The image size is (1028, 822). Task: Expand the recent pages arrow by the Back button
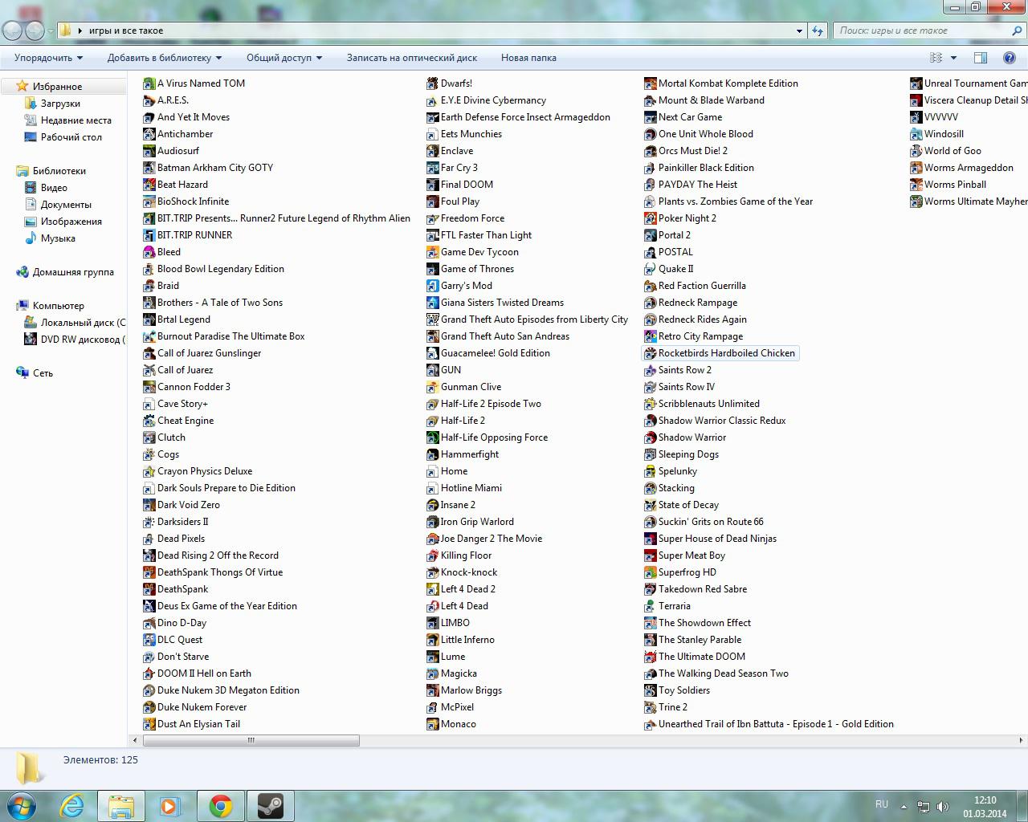click(51, 31)
